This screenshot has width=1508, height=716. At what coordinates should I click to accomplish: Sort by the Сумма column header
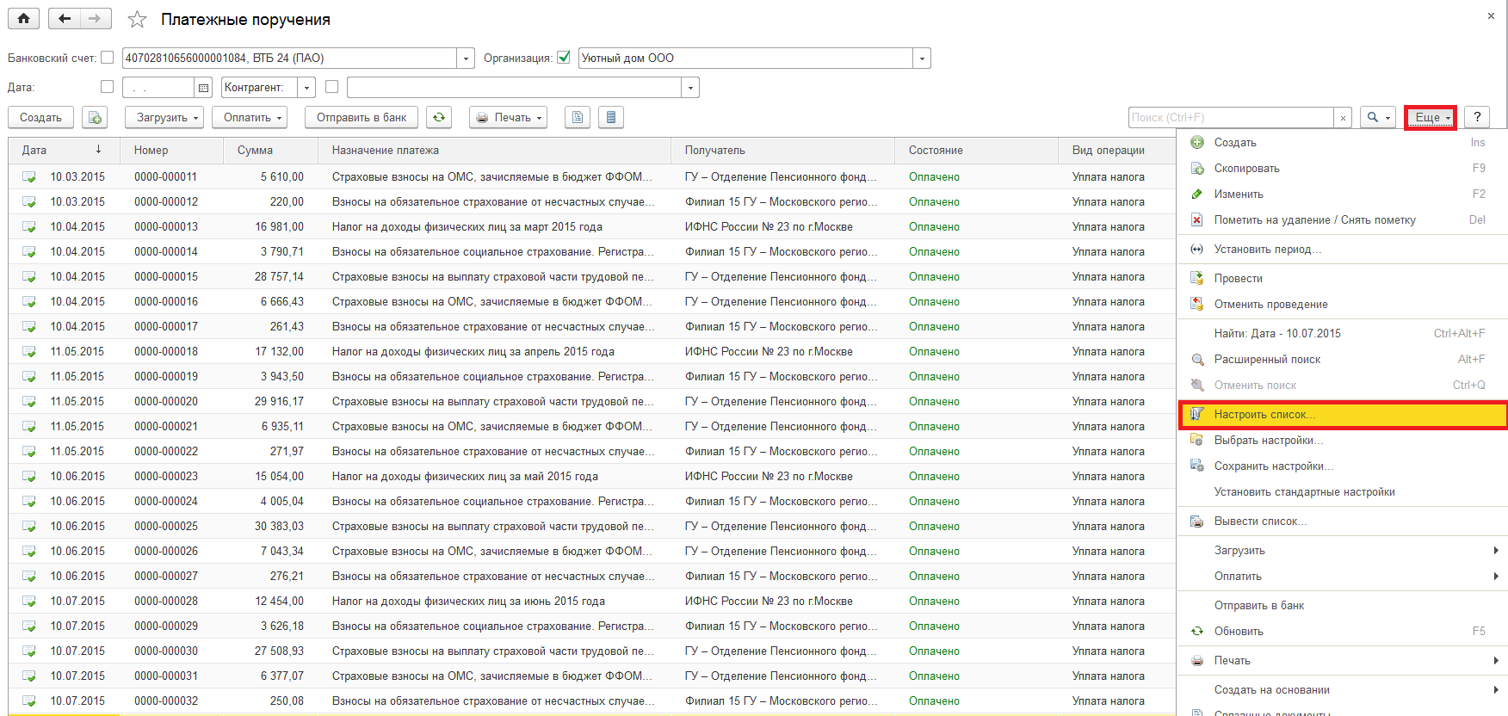271,150
